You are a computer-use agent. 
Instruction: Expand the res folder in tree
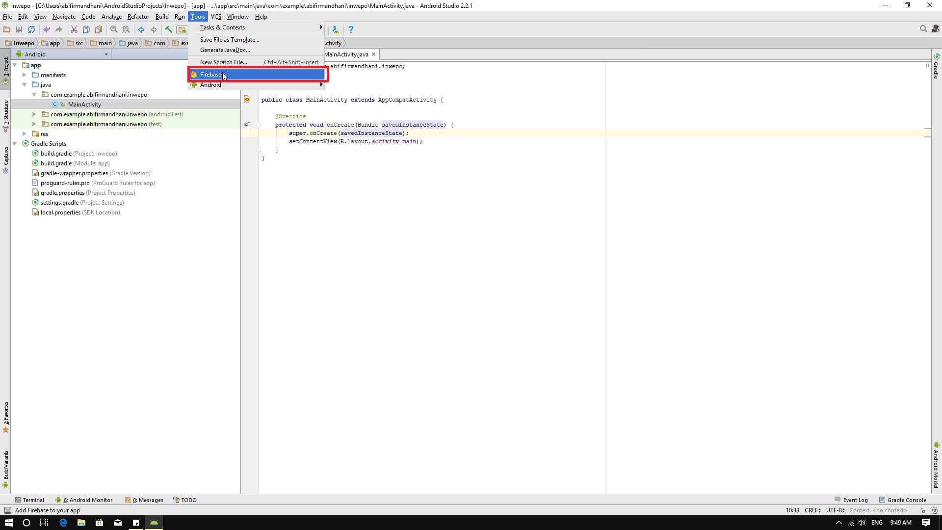[25, 134]
